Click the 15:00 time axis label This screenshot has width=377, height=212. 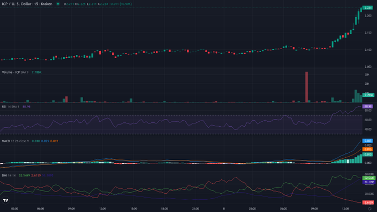point(134,209)
